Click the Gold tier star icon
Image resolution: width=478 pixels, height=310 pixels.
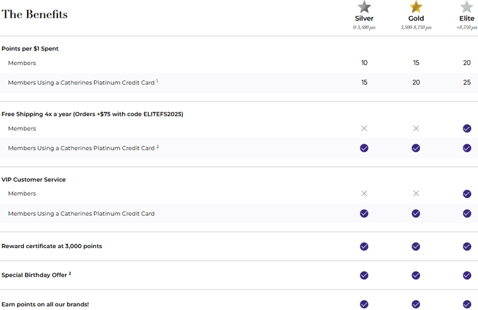pos(416,7)
